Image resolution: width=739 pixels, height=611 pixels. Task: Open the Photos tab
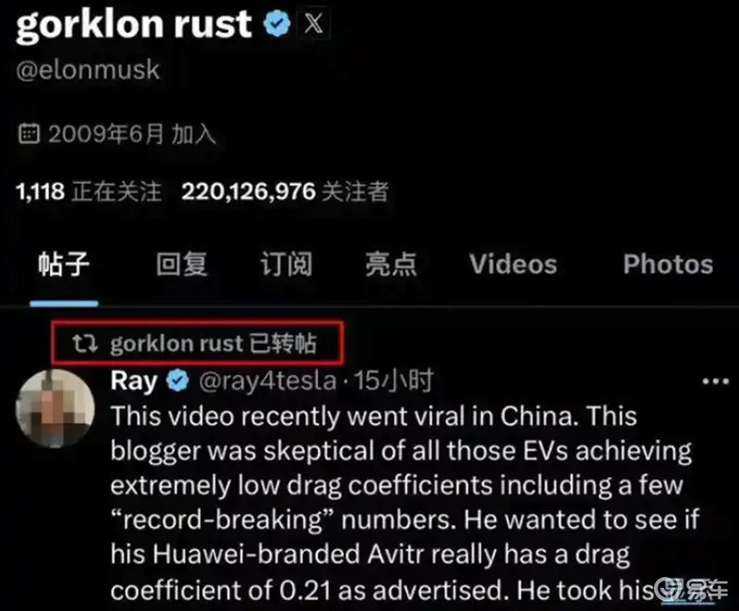[x=668, y=264]
